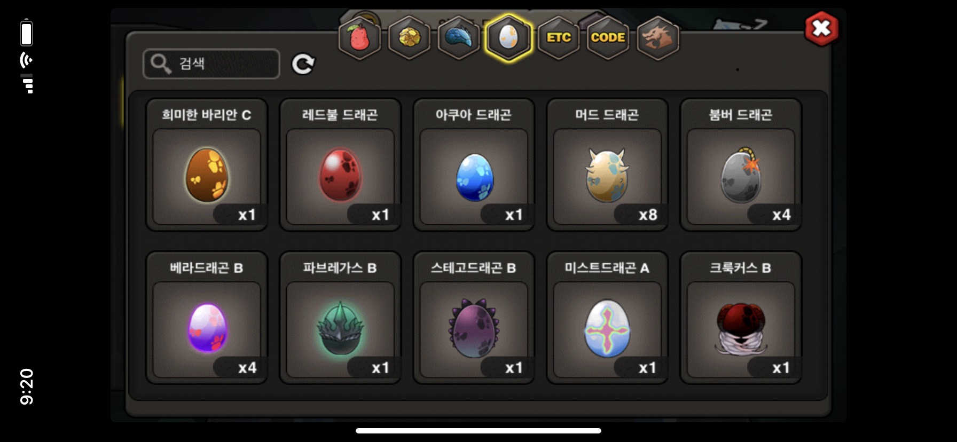
Task: Select the blue dragon material tab
Action: pos(459,38)
